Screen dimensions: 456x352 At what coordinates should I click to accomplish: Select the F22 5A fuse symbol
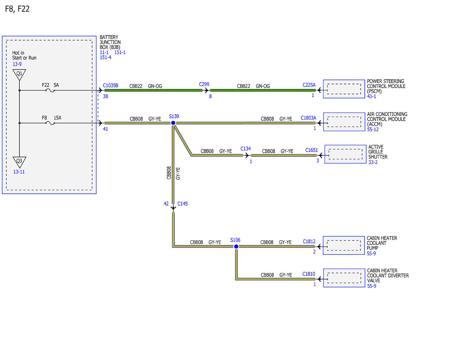point(50,90)
